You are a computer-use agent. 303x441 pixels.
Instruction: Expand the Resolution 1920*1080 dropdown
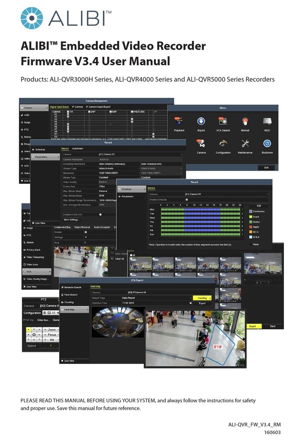click(119, 173)
